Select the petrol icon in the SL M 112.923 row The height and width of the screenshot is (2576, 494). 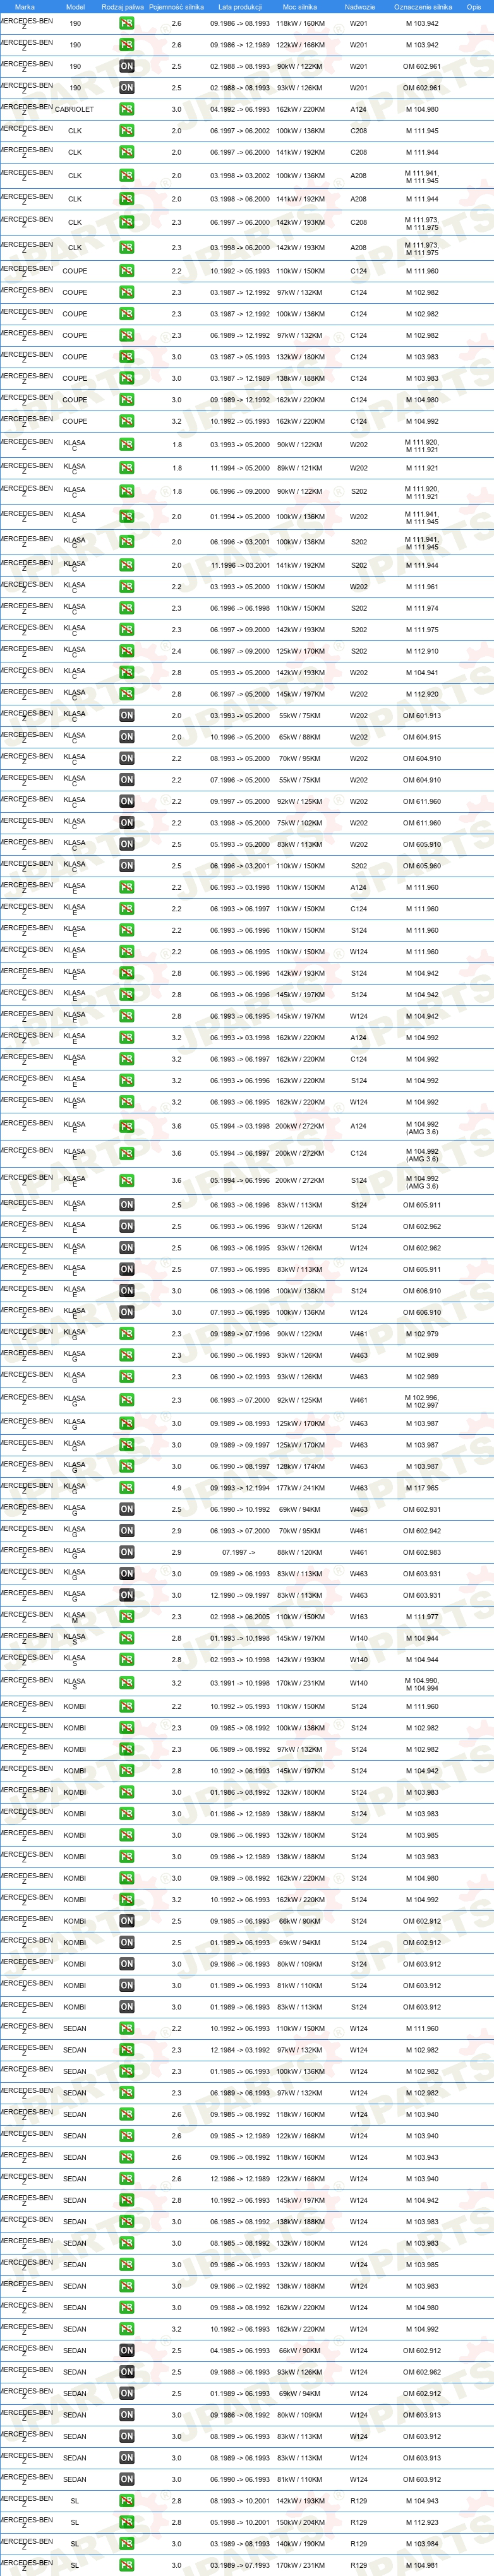[127, 2522]
